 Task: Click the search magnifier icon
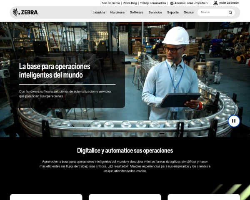click(x=230, y=12)
